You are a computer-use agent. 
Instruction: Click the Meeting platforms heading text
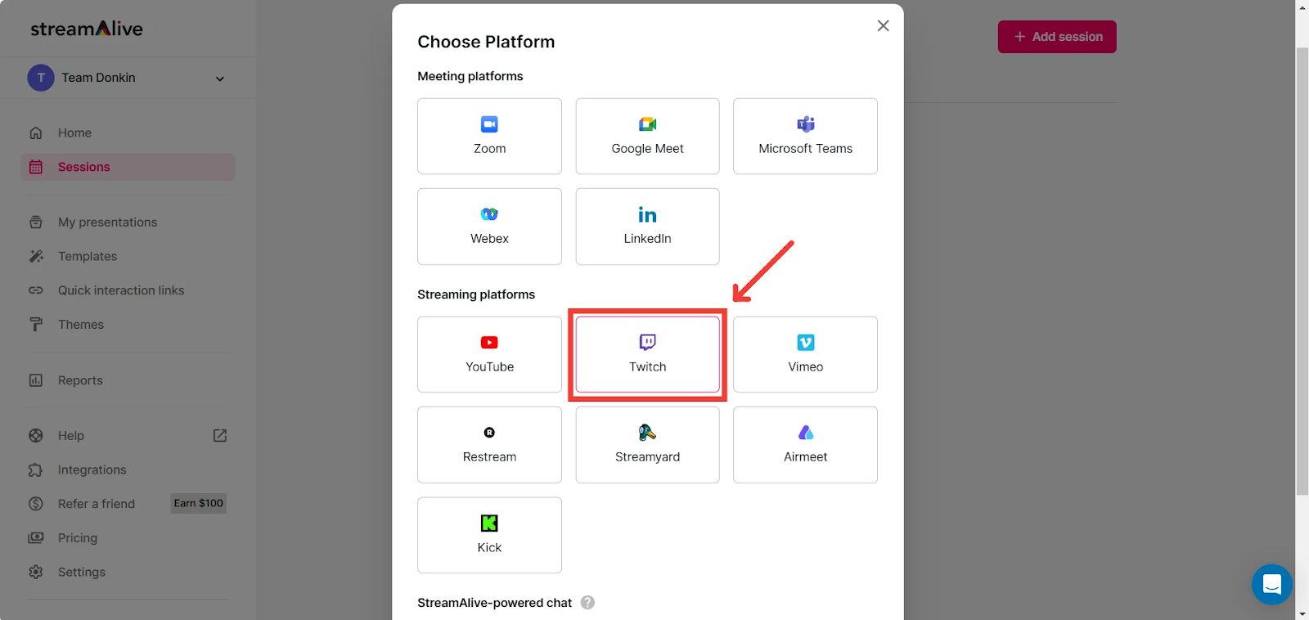pos(470,76)
